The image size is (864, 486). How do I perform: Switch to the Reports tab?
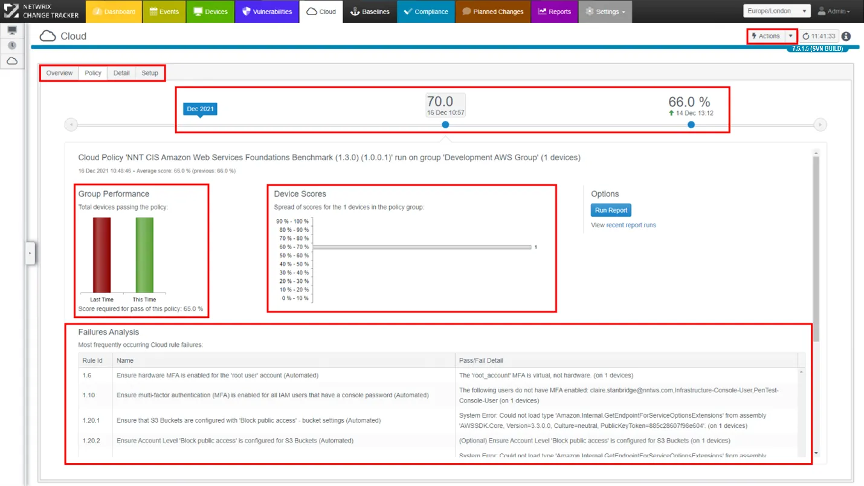pos(554,11)
